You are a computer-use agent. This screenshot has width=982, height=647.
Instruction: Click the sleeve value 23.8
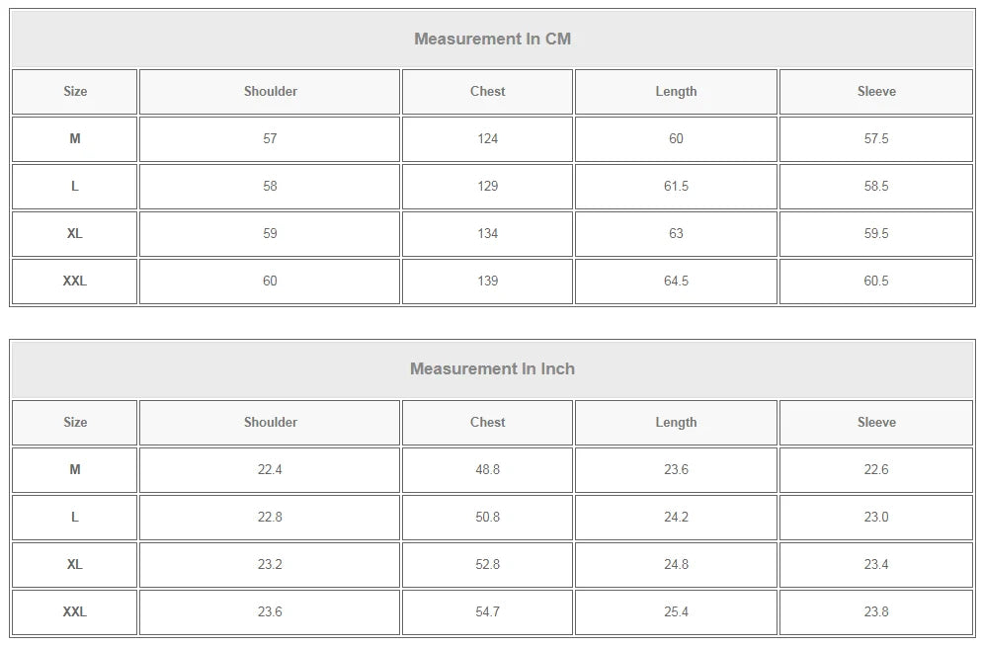pos(876,611)
